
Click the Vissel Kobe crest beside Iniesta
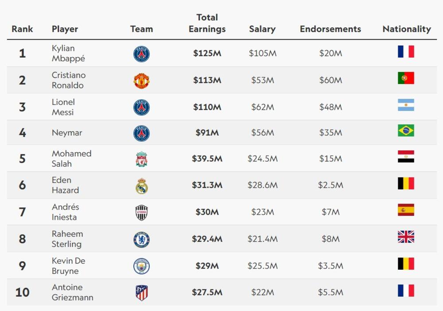point(141,212)
